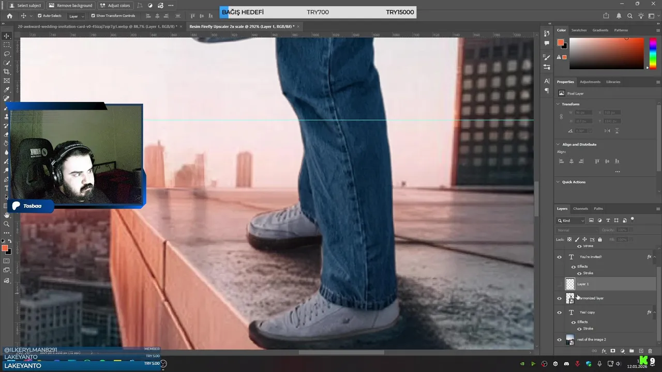This screenshot has width=662, height=372.
Task: Create a new group folder icon
Action: click(631, 351)
